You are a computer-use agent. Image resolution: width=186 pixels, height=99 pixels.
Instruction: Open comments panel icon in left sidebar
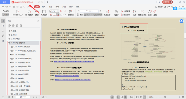coord(3,31)
